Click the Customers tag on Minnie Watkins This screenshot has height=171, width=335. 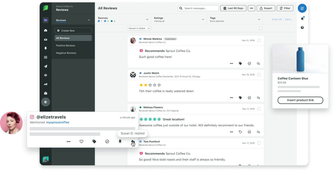[x=170, y=39]
